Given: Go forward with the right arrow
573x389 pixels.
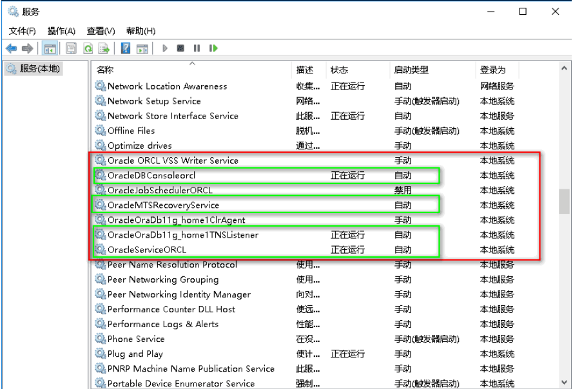Looking at the screenshot, I should pos(28,48).
